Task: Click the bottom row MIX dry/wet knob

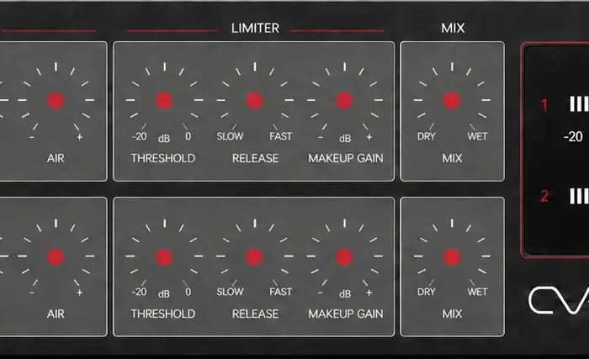Action: pos(452,257)
